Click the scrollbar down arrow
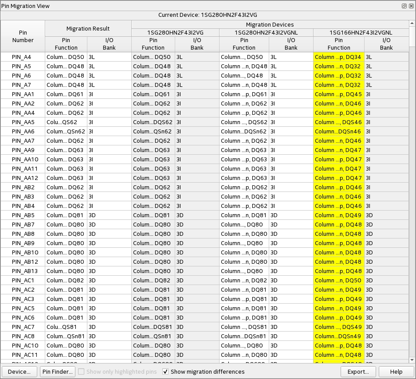This screenshot has width=416, height=379. click(x=412, y=360)
